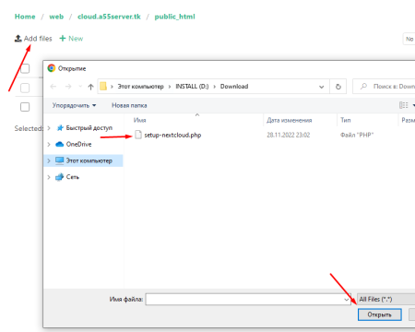Select OneDrive in sidebar

[78, 144]
